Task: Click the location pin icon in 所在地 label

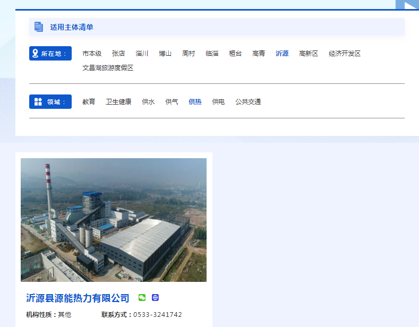Action: point(36,54)
